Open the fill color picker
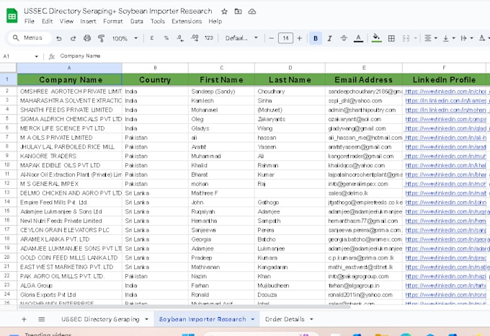Viewport: 490px width, 336px height. coord(377,38)
